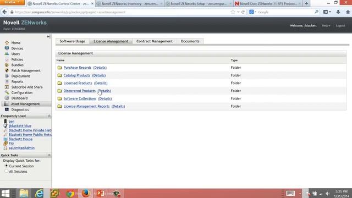Image resolution: width=352 pixels, height=198 pixels.
Task: Log out of ZENworks
Action: [x=340, y=26]
